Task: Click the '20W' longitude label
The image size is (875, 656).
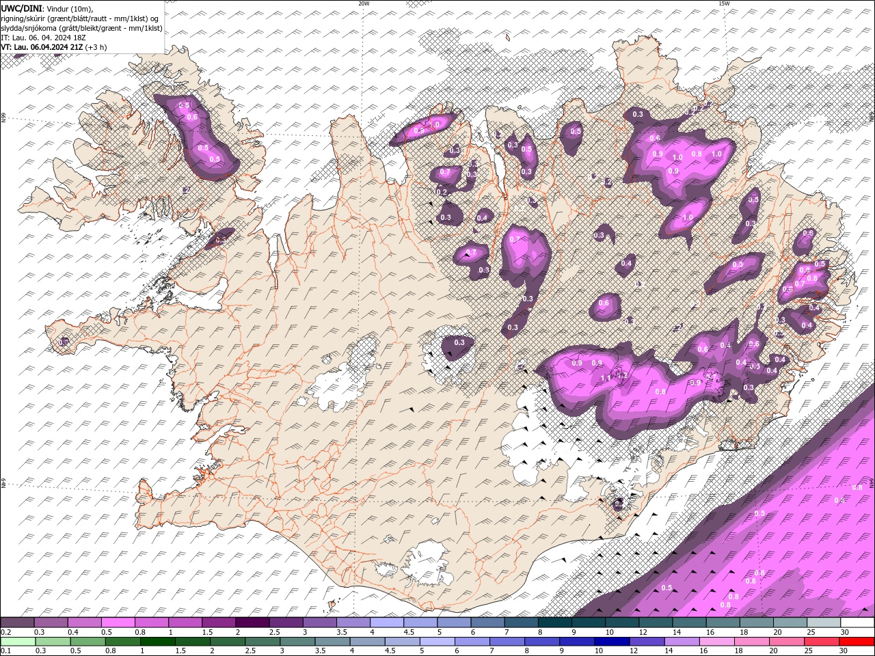Action: 364,3
